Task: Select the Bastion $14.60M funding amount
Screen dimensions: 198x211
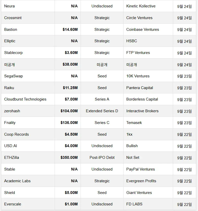Action: click(x=70, y=30)
